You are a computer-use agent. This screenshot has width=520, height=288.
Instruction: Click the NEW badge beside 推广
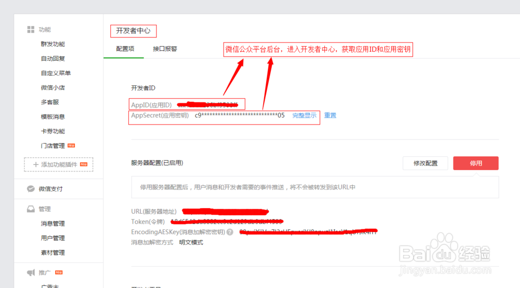[59, 272]
